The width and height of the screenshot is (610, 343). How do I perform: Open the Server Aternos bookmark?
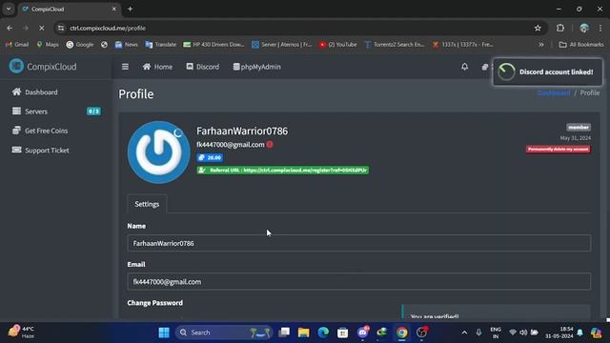tap(282, 45)
